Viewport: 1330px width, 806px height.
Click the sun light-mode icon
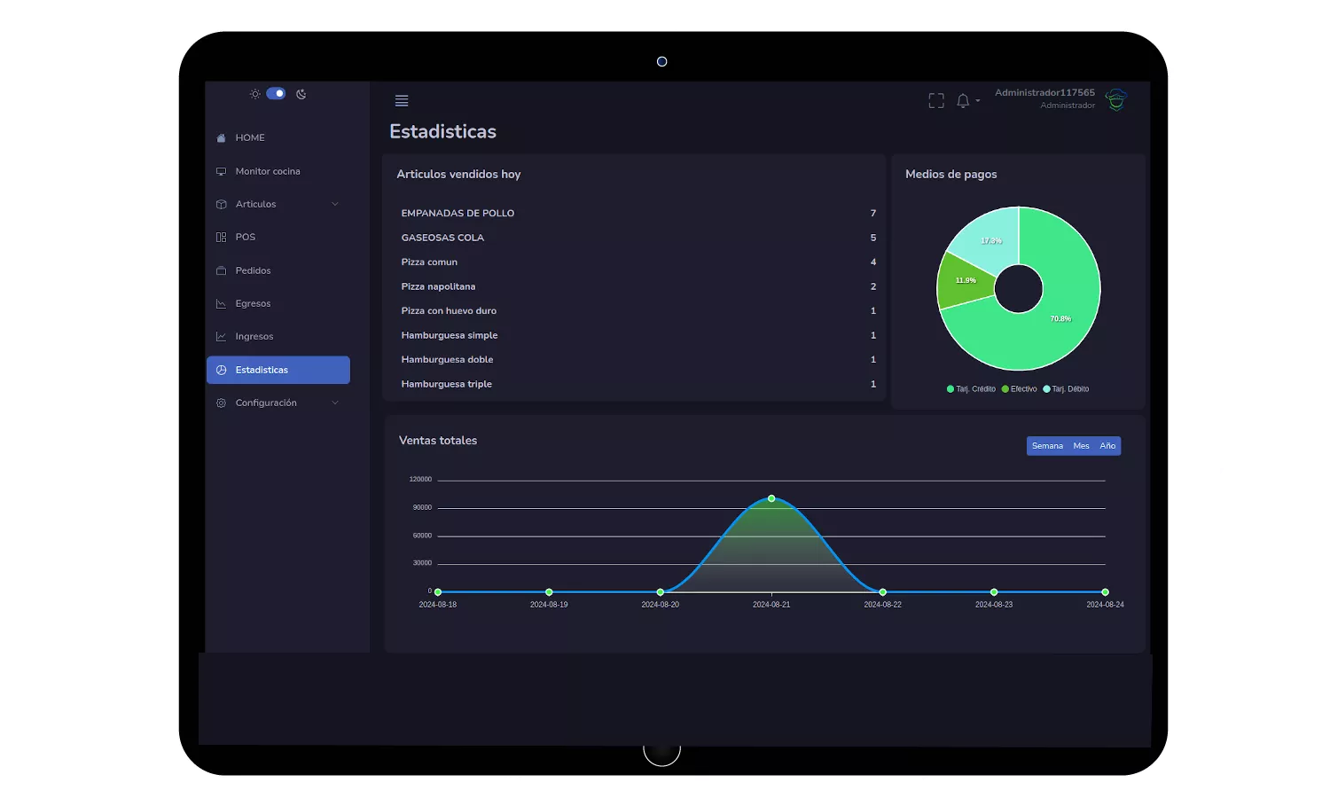[x=255, y=94]
